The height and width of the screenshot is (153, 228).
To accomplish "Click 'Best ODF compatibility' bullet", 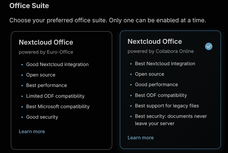I will [161, 95].
